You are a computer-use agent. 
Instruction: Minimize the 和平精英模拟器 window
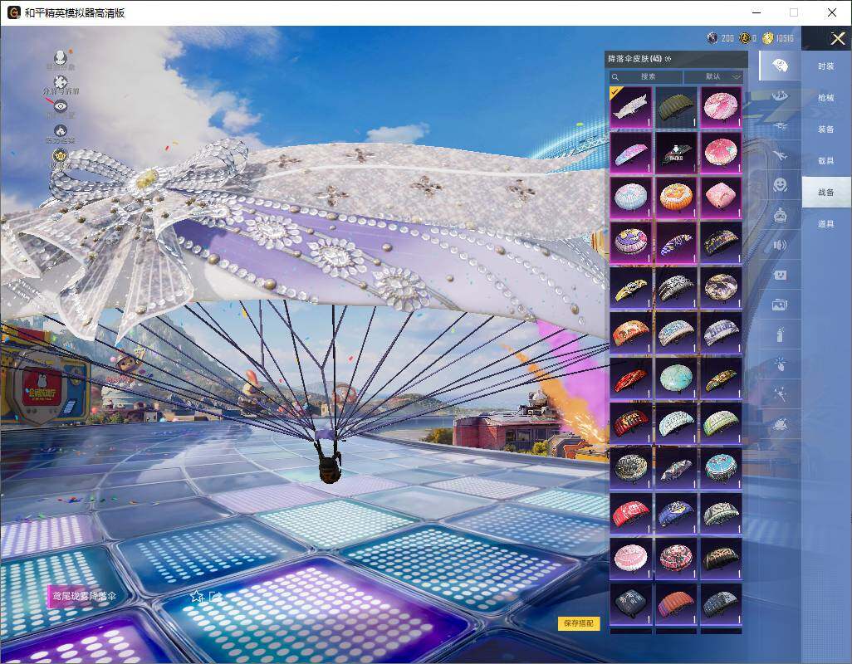(x=757, y=12)
